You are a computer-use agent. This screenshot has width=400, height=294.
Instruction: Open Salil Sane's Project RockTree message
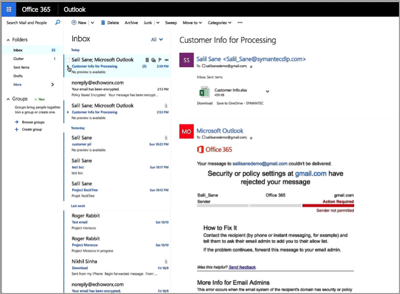pos(117,190)
